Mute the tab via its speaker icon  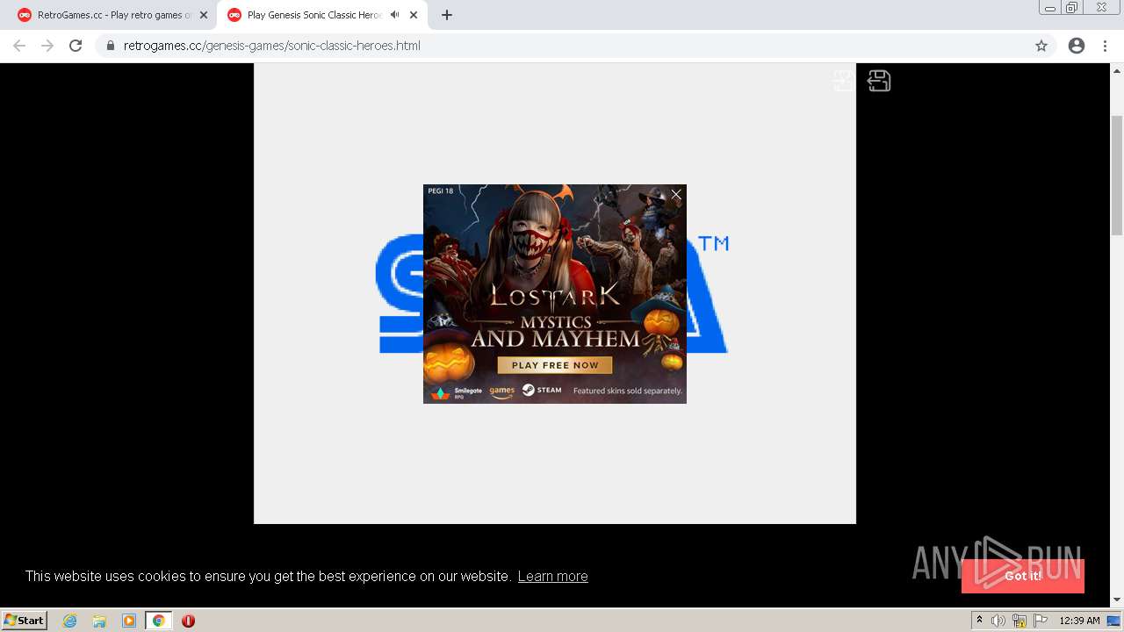(x=394, y=15)
